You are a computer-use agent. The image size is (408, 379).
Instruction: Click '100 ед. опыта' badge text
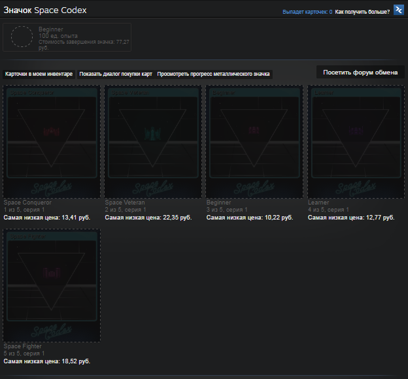point(58,36)
